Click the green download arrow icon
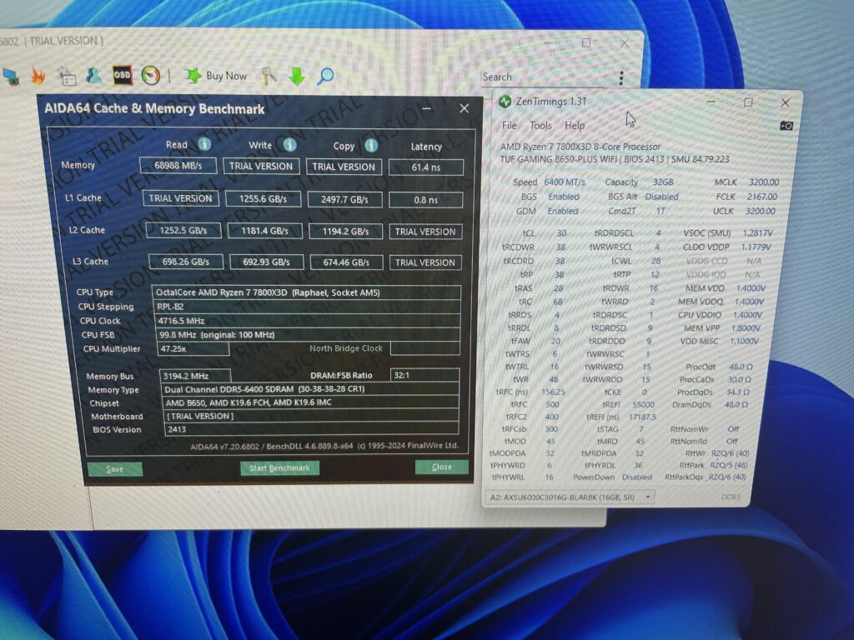This screenshot has width=854, height=640. tap(297, 76)
